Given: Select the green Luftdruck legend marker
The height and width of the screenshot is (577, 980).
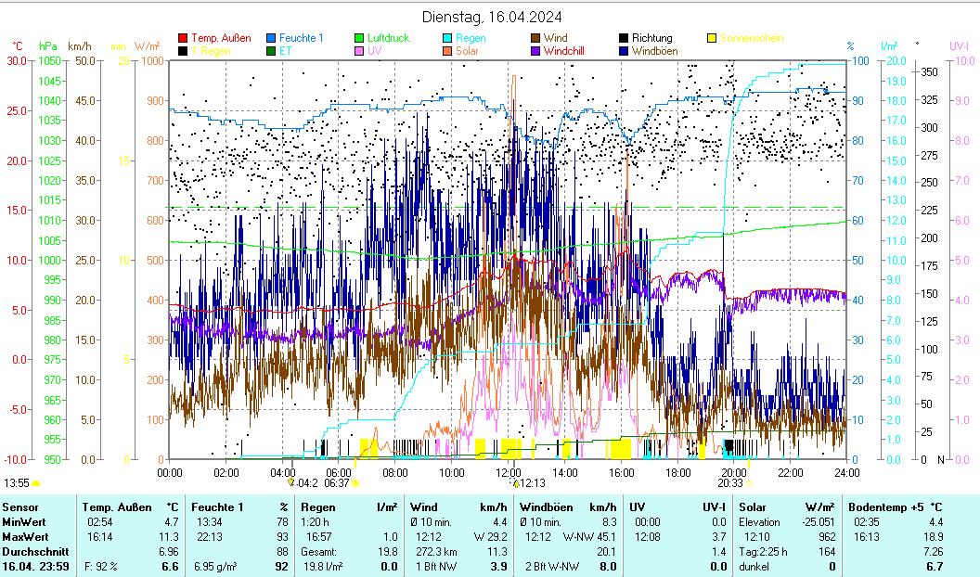Looking at the screenshot, I should click(359, 38).
